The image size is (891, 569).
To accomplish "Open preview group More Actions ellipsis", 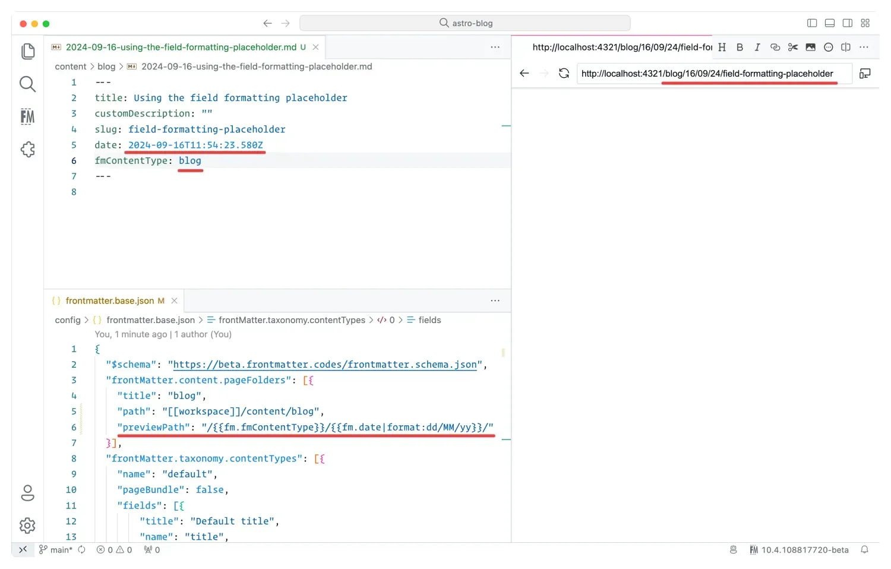I will [864, 48].
